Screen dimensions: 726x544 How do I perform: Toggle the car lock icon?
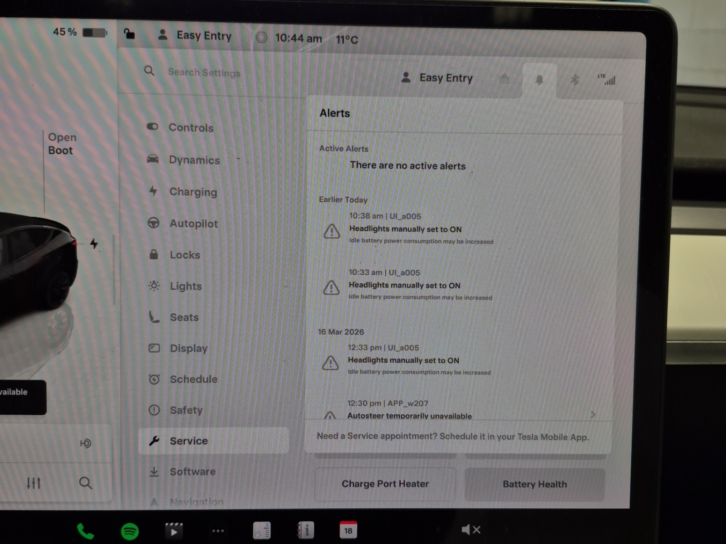pyautogui.click(x=129, y=34)
